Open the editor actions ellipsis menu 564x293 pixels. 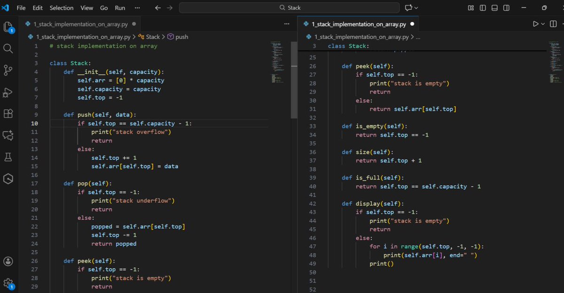point(288,24)
